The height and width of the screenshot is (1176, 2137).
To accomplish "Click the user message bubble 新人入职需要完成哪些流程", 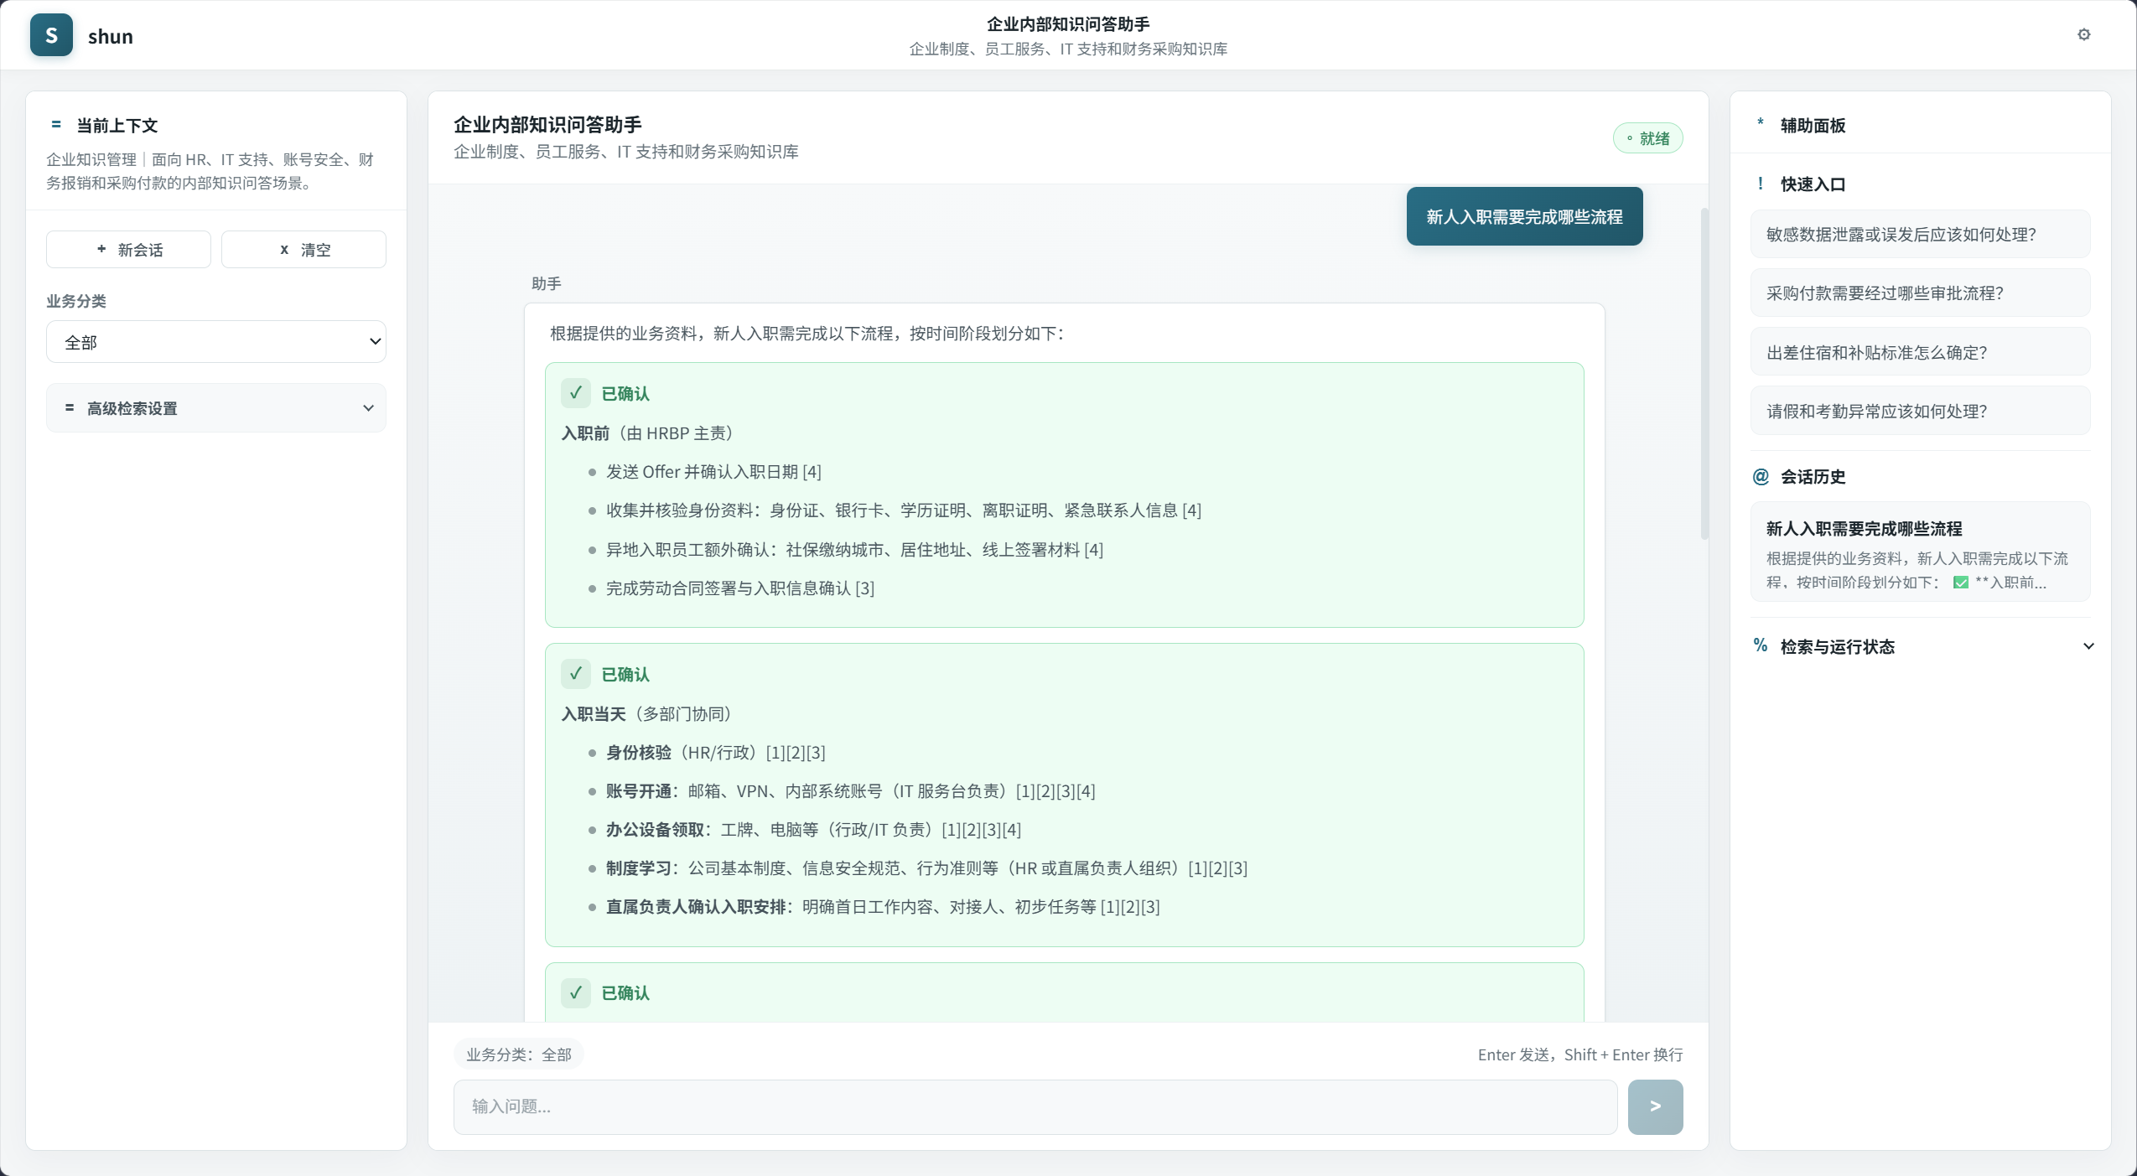I will coord(1524,216).
